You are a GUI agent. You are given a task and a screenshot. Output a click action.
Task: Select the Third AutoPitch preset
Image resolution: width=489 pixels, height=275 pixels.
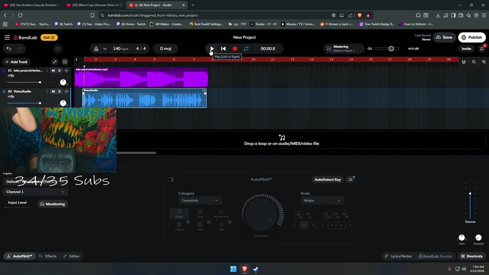click(200, 226)
